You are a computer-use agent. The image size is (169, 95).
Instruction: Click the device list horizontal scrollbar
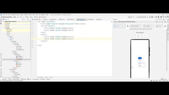coord(141,29)
